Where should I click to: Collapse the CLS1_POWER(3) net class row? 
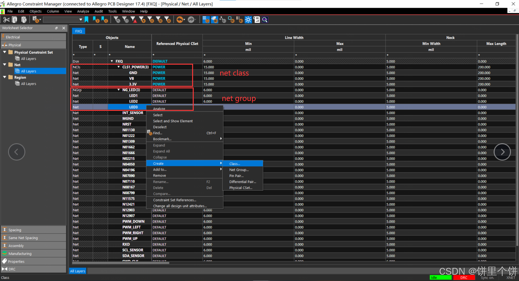[119, 67]
